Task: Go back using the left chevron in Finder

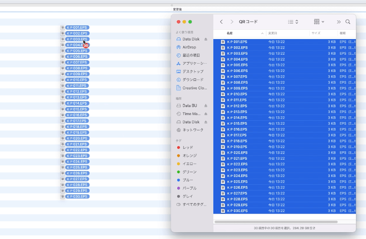Action: [x=221, y=22]
